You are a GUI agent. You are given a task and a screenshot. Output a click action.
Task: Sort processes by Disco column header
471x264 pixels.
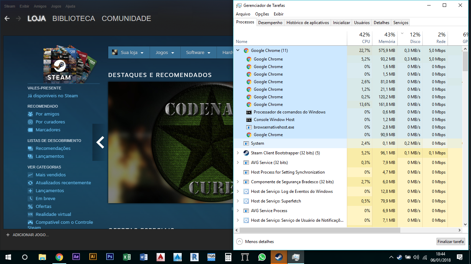point(410,38)
